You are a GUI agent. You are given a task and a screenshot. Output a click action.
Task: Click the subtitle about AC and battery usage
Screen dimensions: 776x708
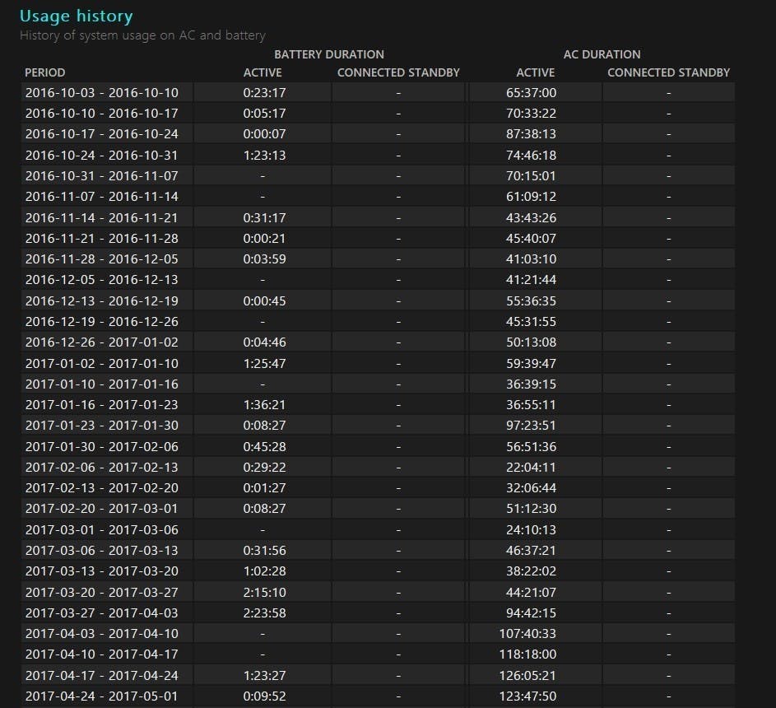[x=142, y=35]
